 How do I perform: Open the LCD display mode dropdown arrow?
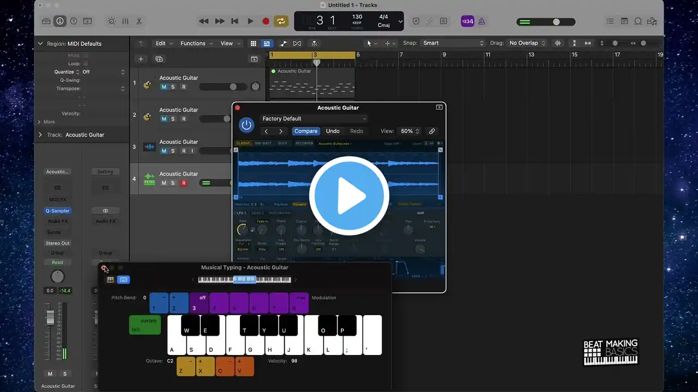400,22
